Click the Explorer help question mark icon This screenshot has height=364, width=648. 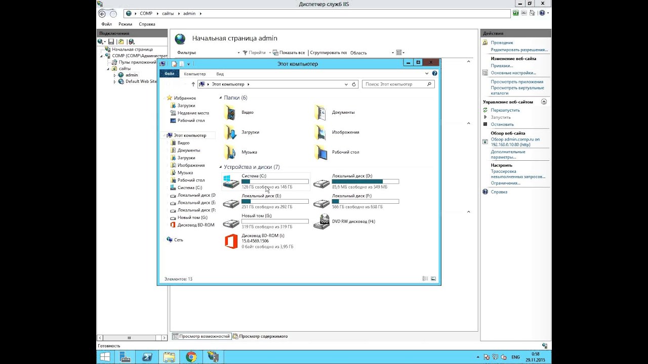pyautogui.click(x=434, y=73)
